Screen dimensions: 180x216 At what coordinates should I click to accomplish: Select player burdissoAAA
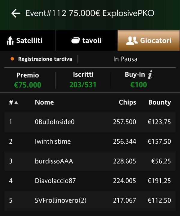click(x=90, y=161)
